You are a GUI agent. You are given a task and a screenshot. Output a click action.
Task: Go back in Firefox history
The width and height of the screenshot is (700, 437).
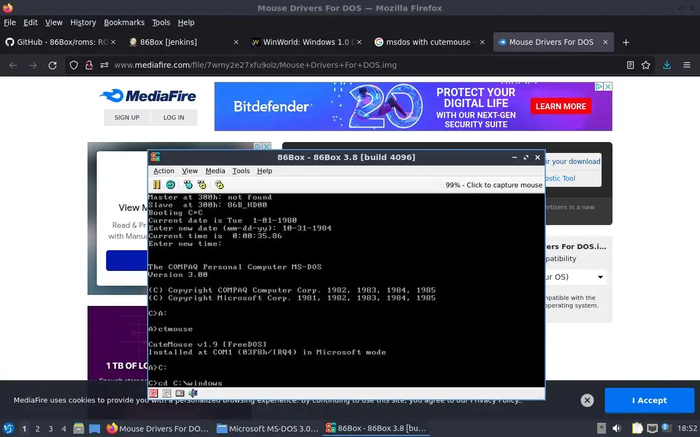tap(13, 65)
